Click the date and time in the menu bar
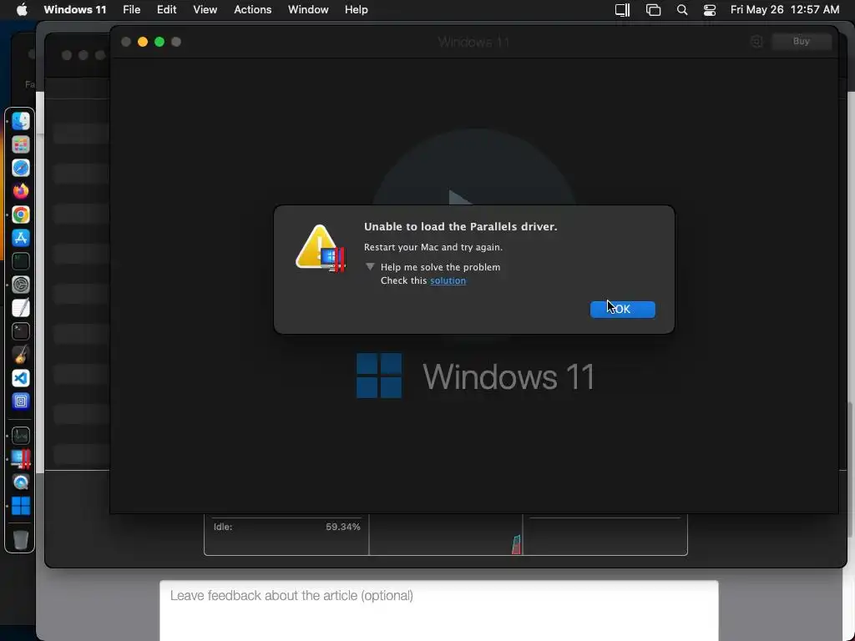This screenshot has height=641, width=855. tap(785, 10)
